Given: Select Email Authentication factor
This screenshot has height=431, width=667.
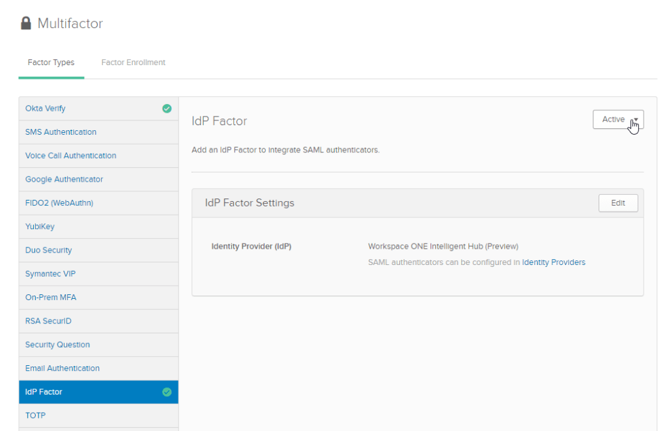Looking at the screenshot, I should pyautogui.click(x=62, y=368).
